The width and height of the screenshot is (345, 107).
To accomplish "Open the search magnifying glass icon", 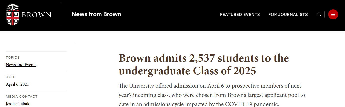I will point(319,14).
